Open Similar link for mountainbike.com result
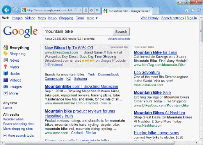This screenshot has height=145, width=203. pyautogui.click(x=106, y=103)
